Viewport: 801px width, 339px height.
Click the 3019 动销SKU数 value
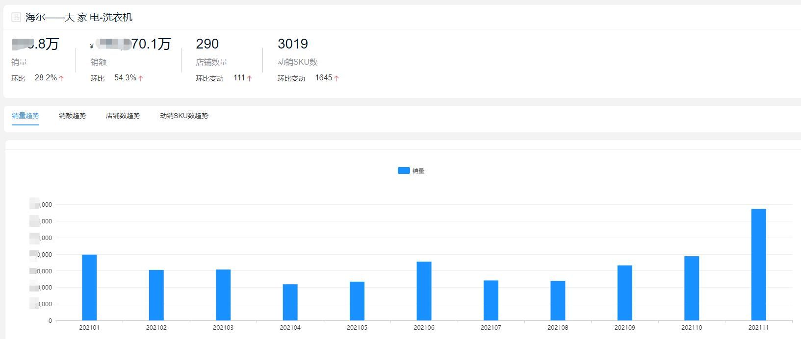[293, 44]
